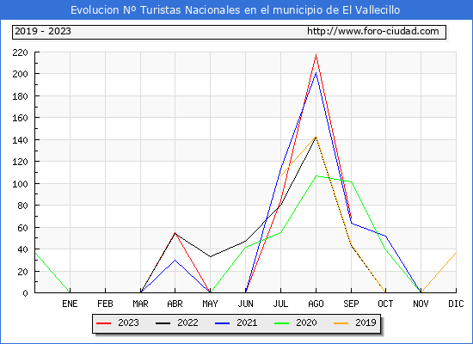Select the '2021' legend label
Viewport: 473px width, 344px height.
[x=247, y=322]
